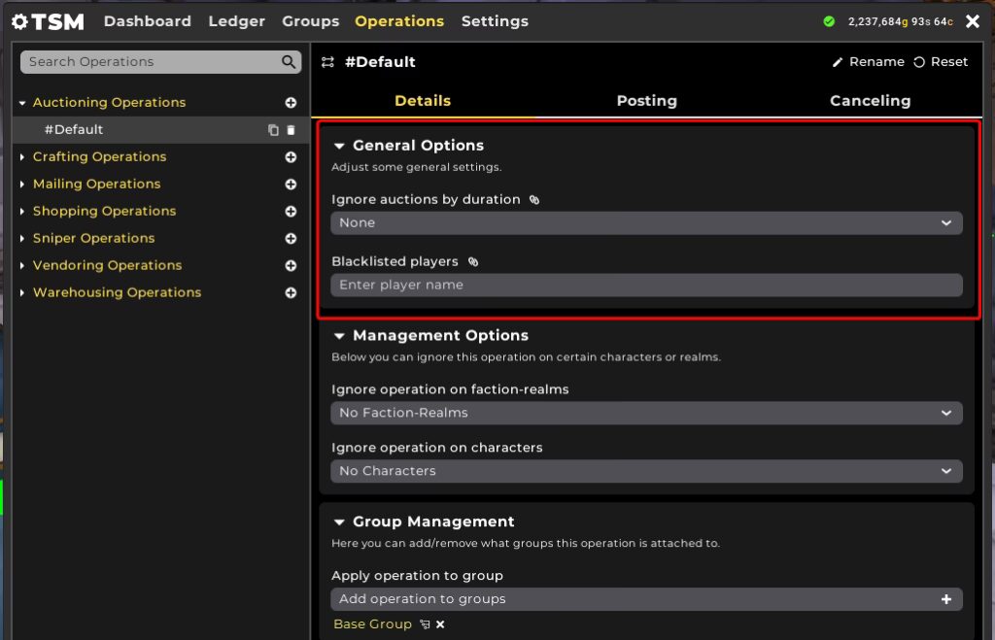The image size is (995, 640).
Task: Add a new Sniper operation with plus icon
Action: coord(291,239)
